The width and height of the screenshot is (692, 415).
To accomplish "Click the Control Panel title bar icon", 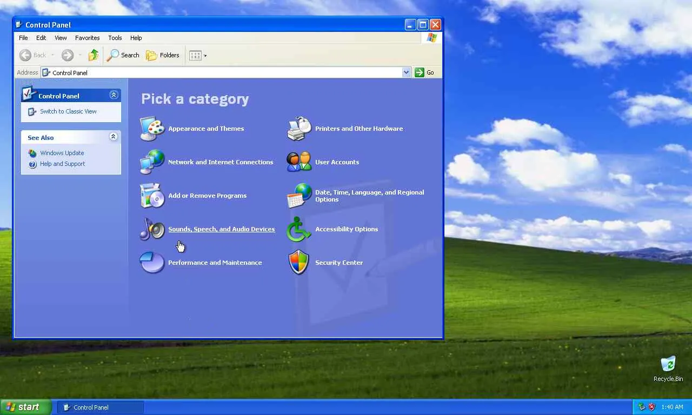I will (19, 25).
